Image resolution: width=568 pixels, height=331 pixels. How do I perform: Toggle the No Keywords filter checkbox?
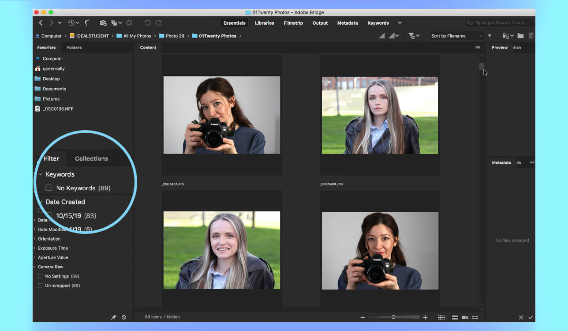49,188
